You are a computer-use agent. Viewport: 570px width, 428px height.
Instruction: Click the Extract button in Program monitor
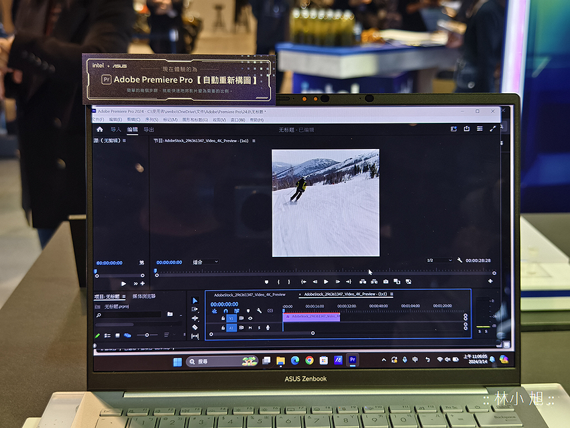coord(374,282)
